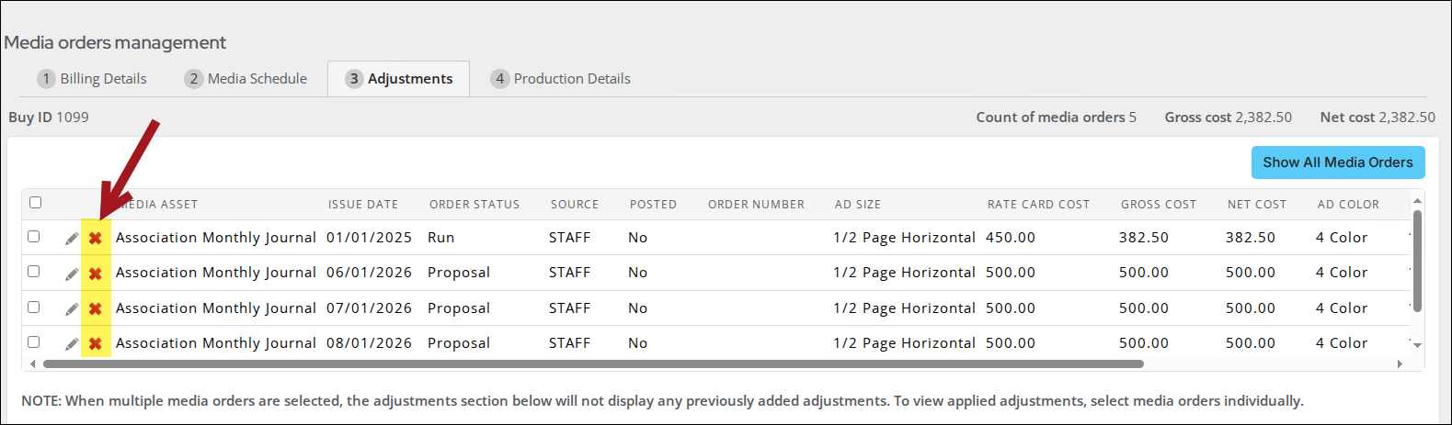1452x425 pixels.
Task: Click the Run order status cell
Action: [441, 238]
